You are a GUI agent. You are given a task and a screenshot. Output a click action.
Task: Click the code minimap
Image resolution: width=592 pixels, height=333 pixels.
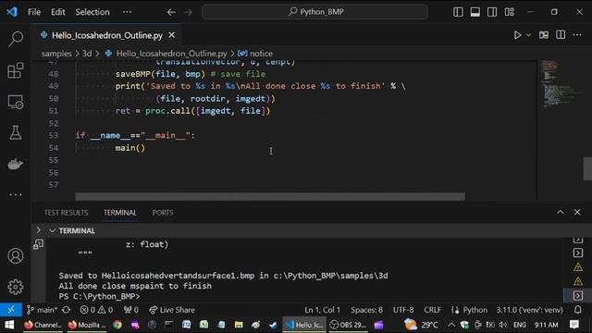click(x=561, y=84)
